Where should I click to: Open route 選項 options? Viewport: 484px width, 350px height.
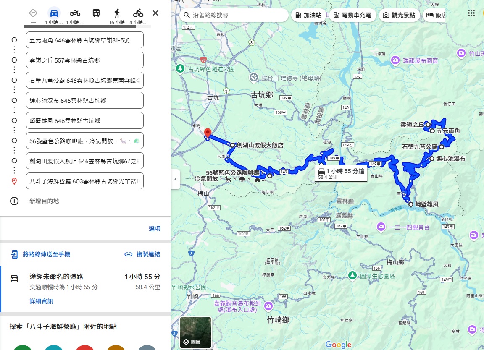click(155, 228)
